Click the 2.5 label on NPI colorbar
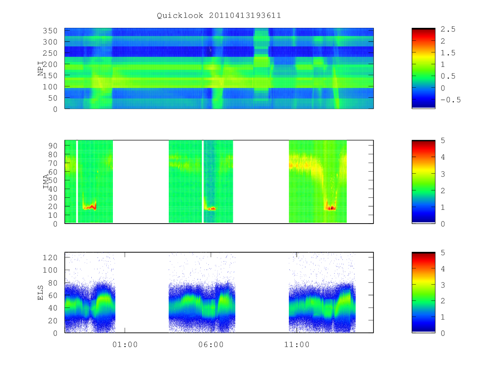The image size is (498, 374). pos(448,29)
